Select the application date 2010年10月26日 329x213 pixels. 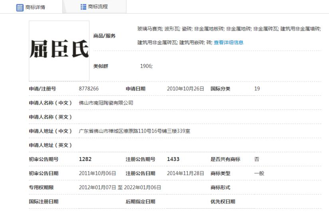pyautogui.click(x=186, y=89)
